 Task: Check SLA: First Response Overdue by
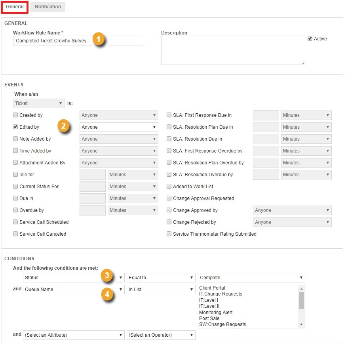[169, 151]
